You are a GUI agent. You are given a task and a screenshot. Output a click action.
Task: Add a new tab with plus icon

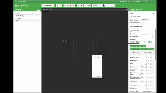(x=51, y=10)
